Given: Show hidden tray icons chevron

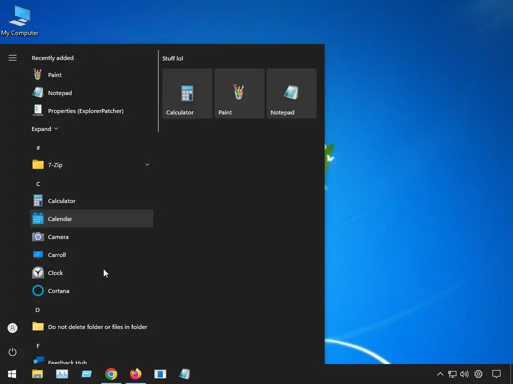Looking at the screenshot, I should (x=440, y=374).
